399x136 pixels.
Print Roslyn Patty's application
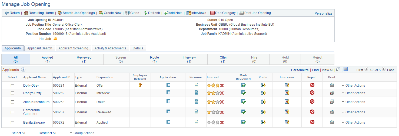(x=332, y=93)
